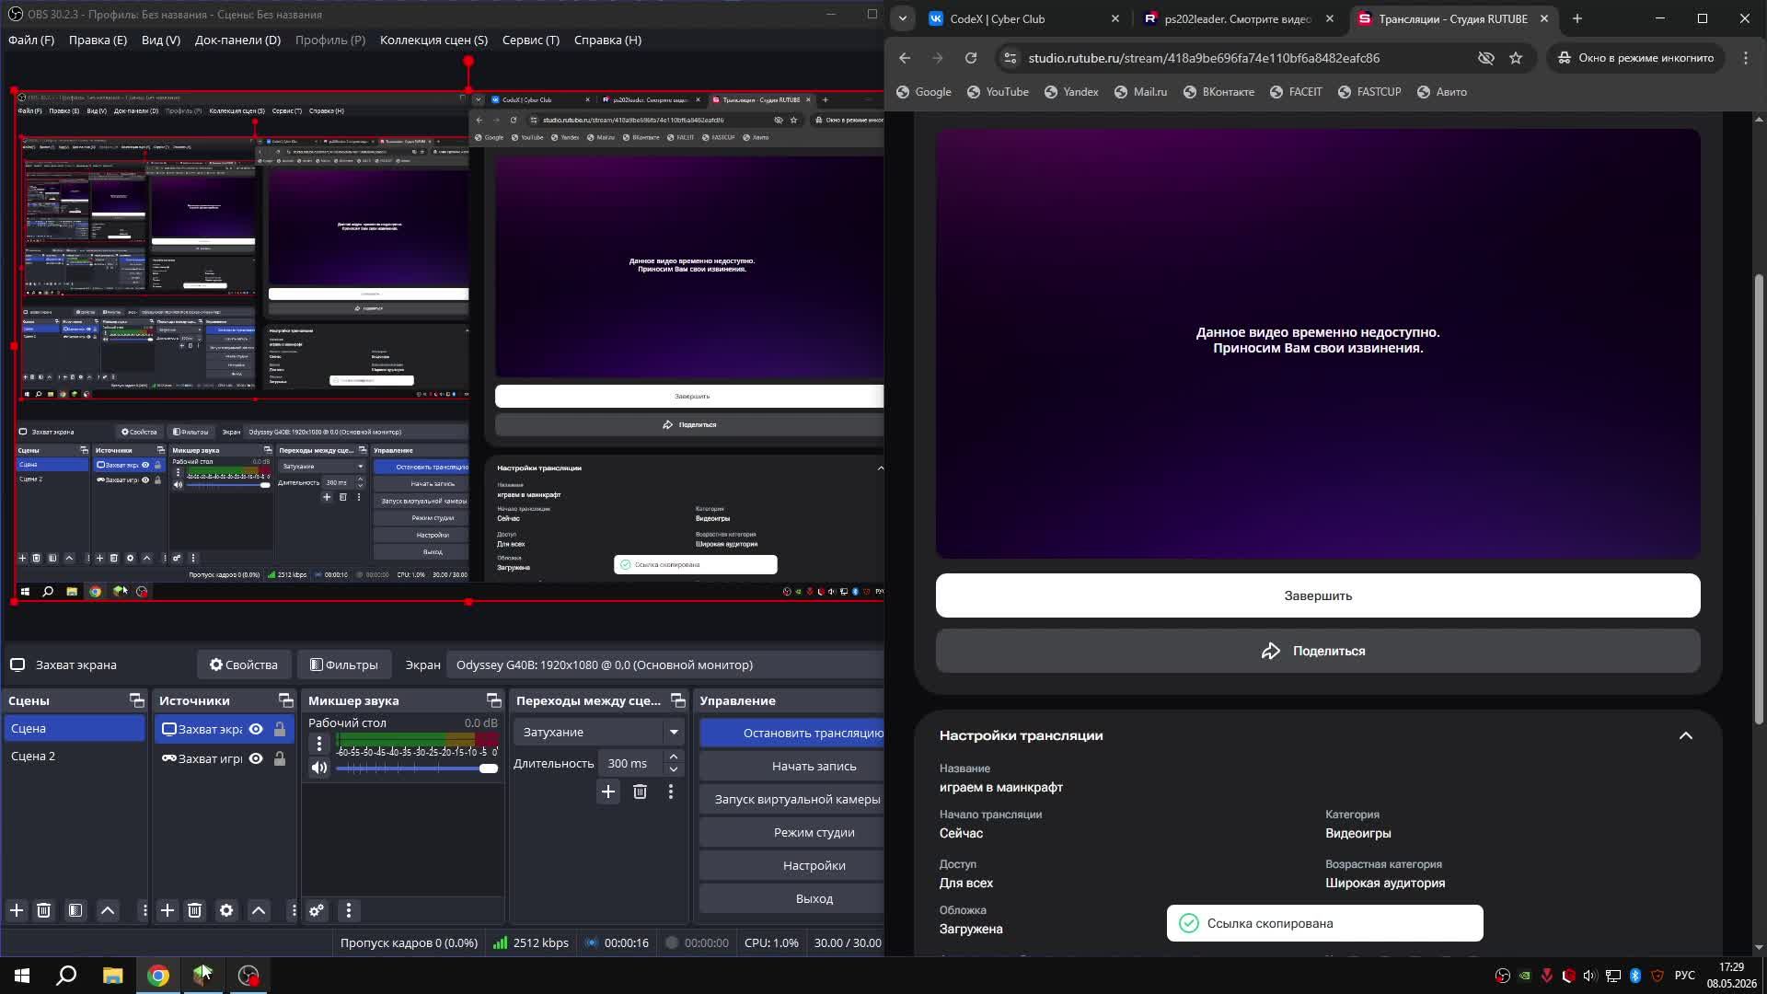Mute the Рабочий стол audio
Image resolution: width=1767 pixels, height=994 pixels.
319,768
